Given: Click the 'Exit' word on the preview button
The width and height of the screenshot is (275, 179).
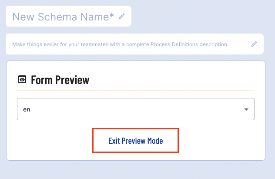Looking at the screenshot, I should [x=114, y=141].
